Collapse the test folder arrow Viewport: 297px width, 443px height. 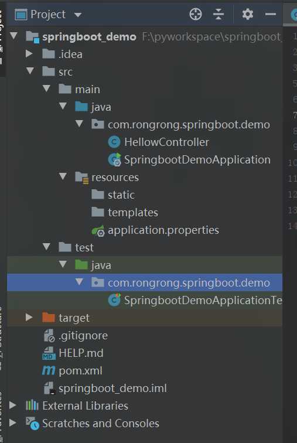coord(46,247)
